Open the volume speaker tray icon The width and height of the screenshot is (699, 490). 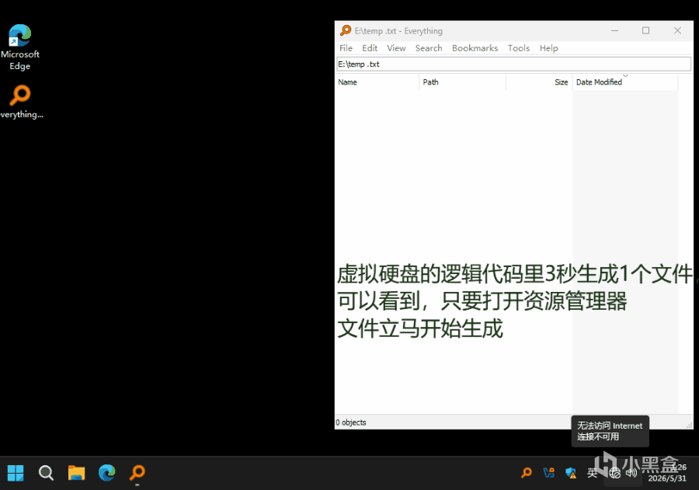click(631, 473)
